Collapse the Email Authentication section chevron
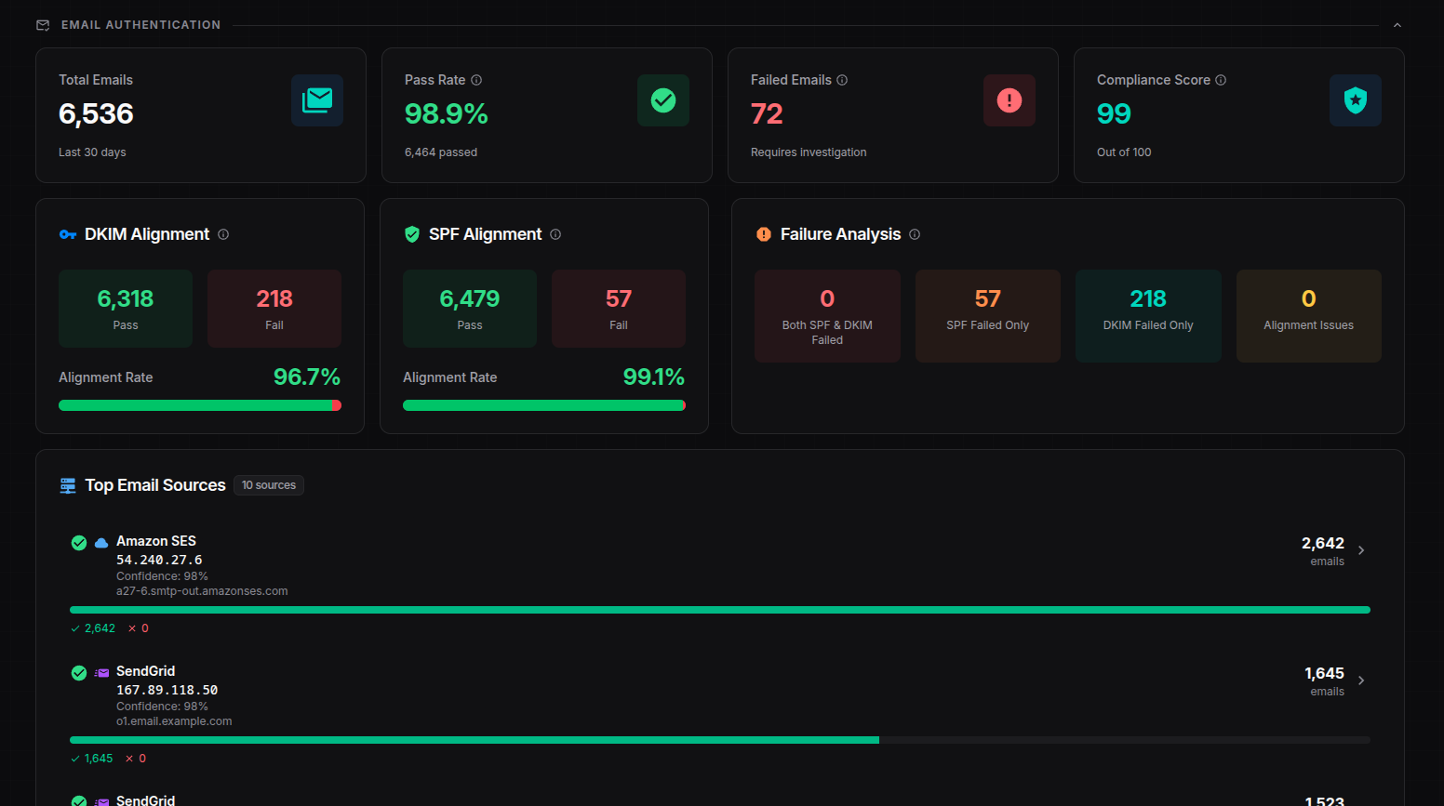This screenshot has height=806, width=1444. pyautogui.click(x=1397, y=25)
